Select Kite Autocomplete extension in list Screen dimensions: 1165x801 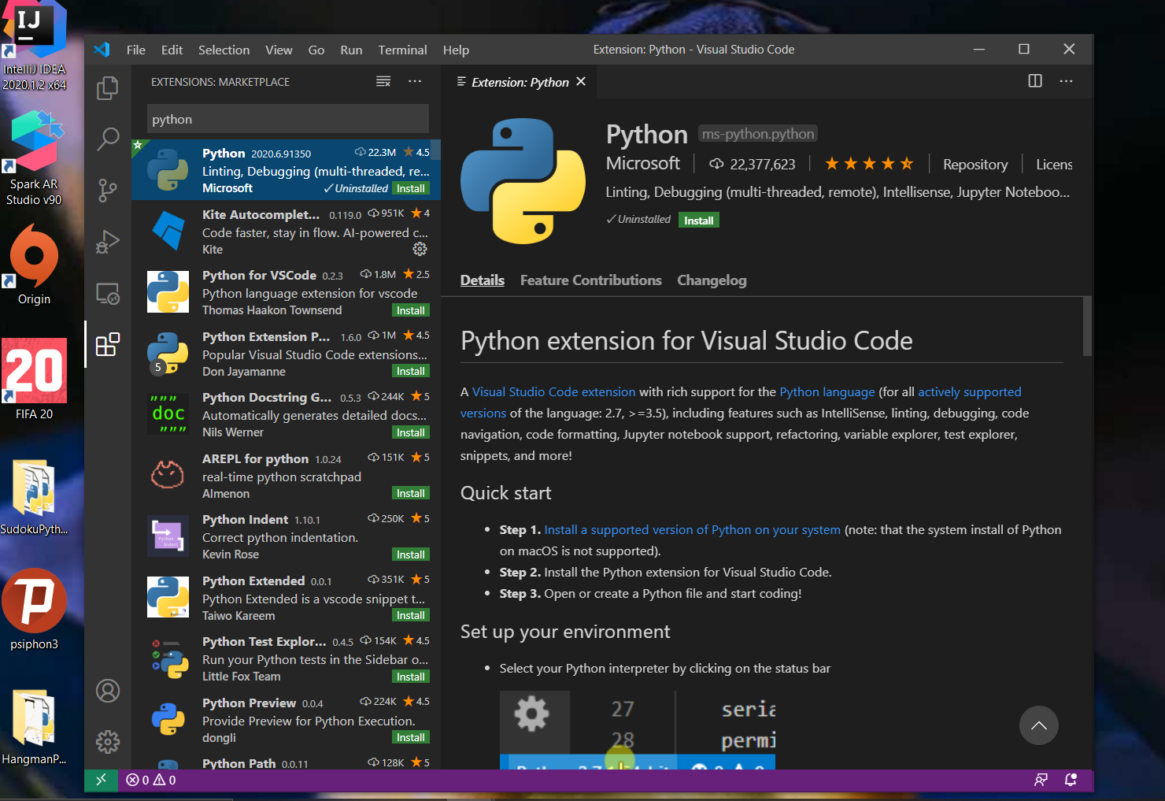[286, 231]
